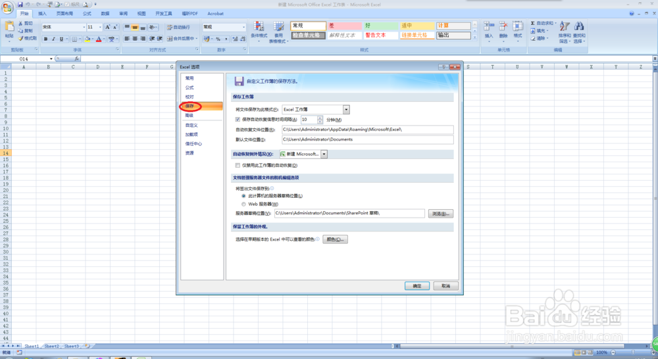The height and width of the screenshot is (359, 658).
Task: Click the Cut (剪切) scissors icon
Action: point(20,24)
